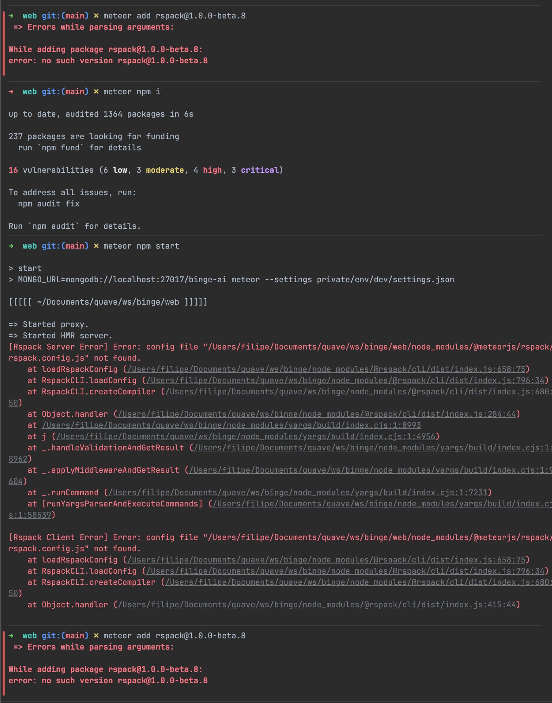Image resolution: width=552 pixels, height=703 pixels.
Task: Click the red prompt arrow before 'meteor npm i'
Action: [11, 92]
